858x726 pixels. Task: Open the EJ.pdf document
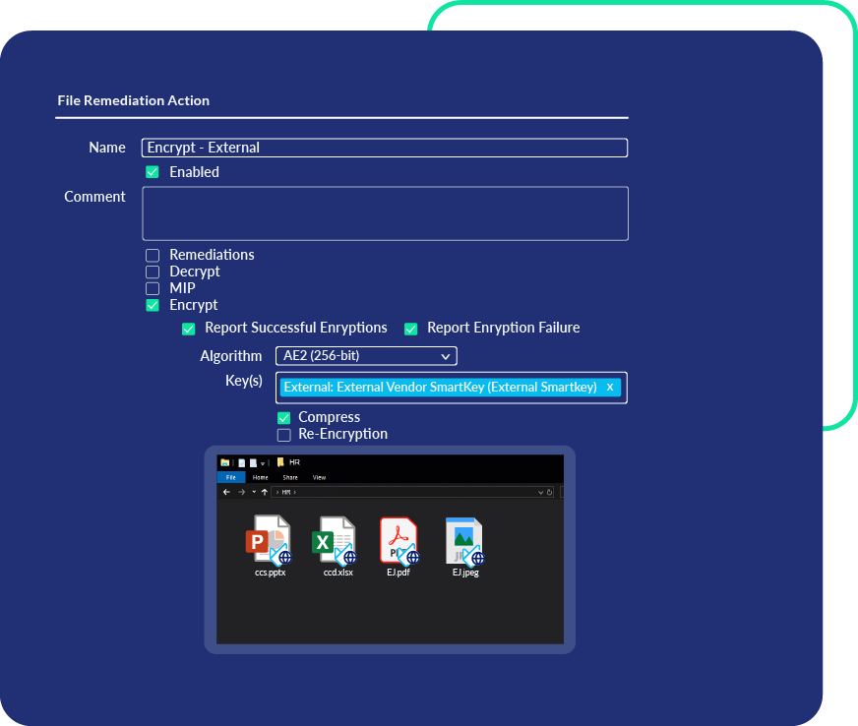[398, 541]
